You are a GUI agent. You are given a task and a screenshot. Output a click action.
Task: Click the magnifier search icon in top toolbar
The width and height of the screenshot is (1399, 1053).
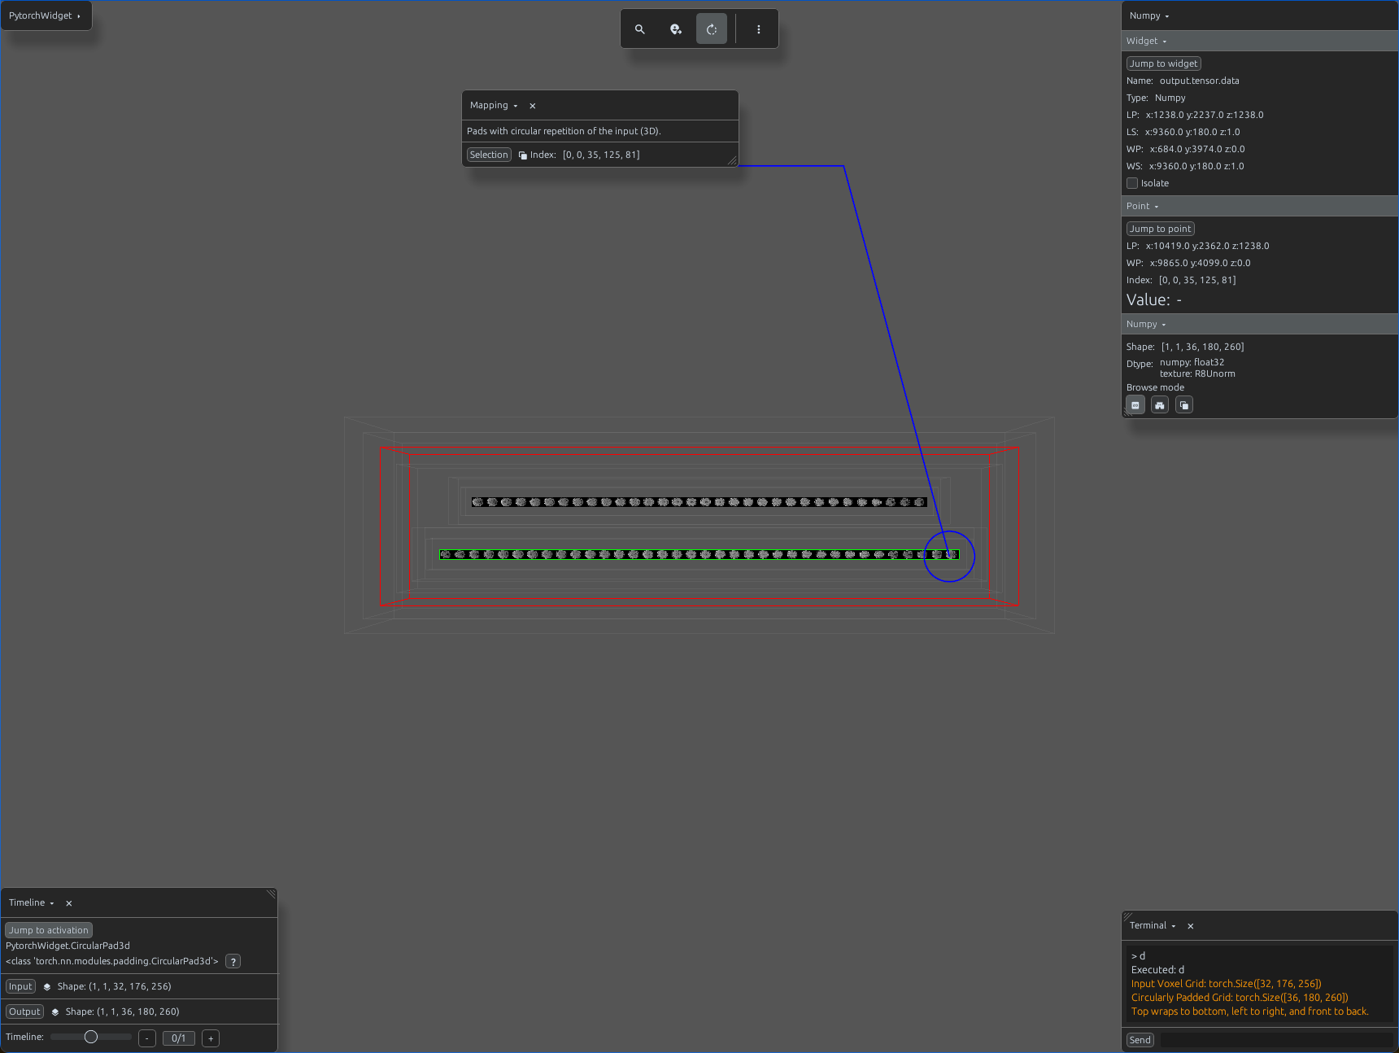click(640, 29)
